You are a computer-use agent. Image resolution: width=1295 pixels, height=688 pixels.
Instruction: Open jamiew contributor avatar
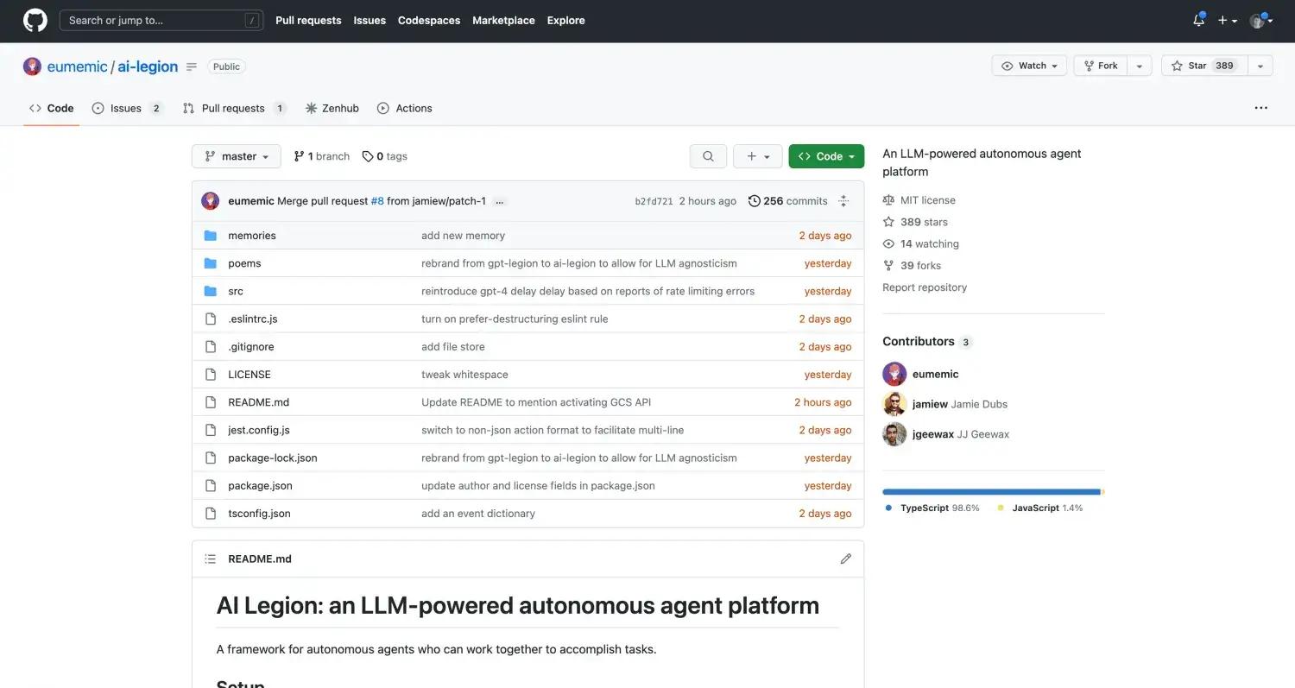(894, 404)
